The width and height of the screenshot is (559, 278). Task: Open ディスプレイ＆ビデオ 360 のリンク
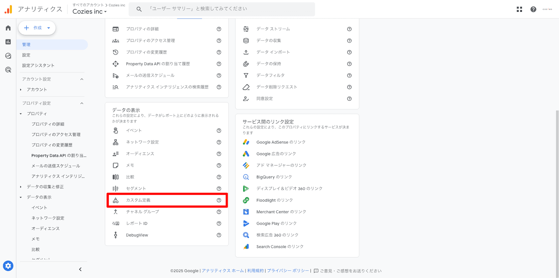(x=289, y=188)
